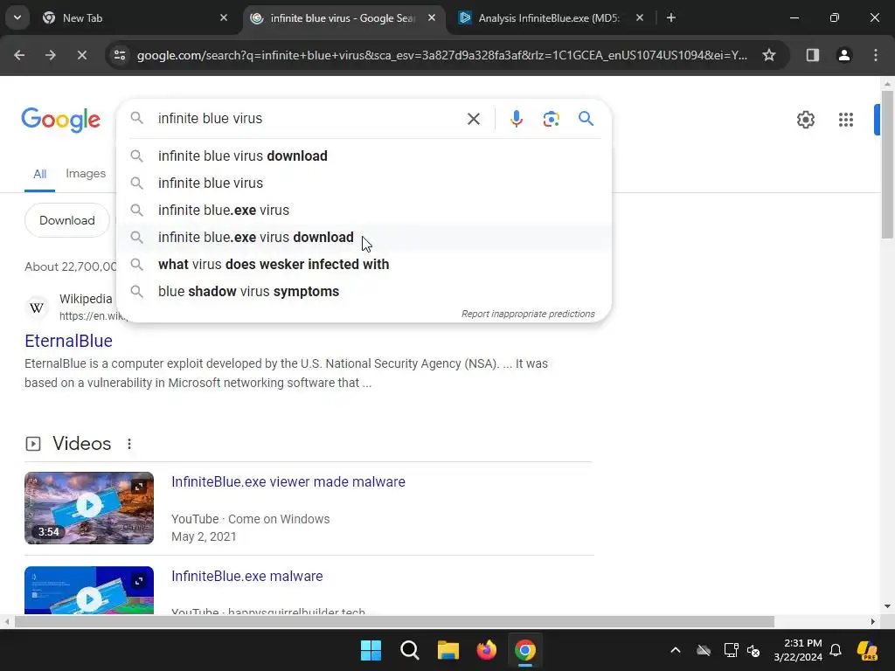Search by image with Google Lens
This screenshot has height=671, width=895.
point(551,119)
